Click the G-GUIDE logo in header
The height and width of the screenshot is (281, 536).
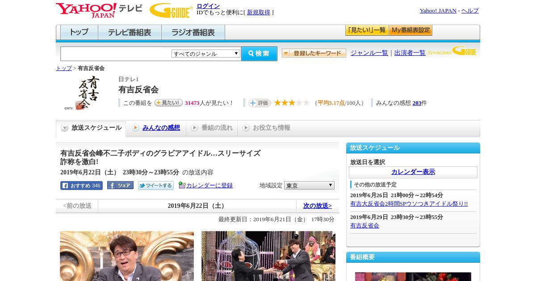(171, 10)
